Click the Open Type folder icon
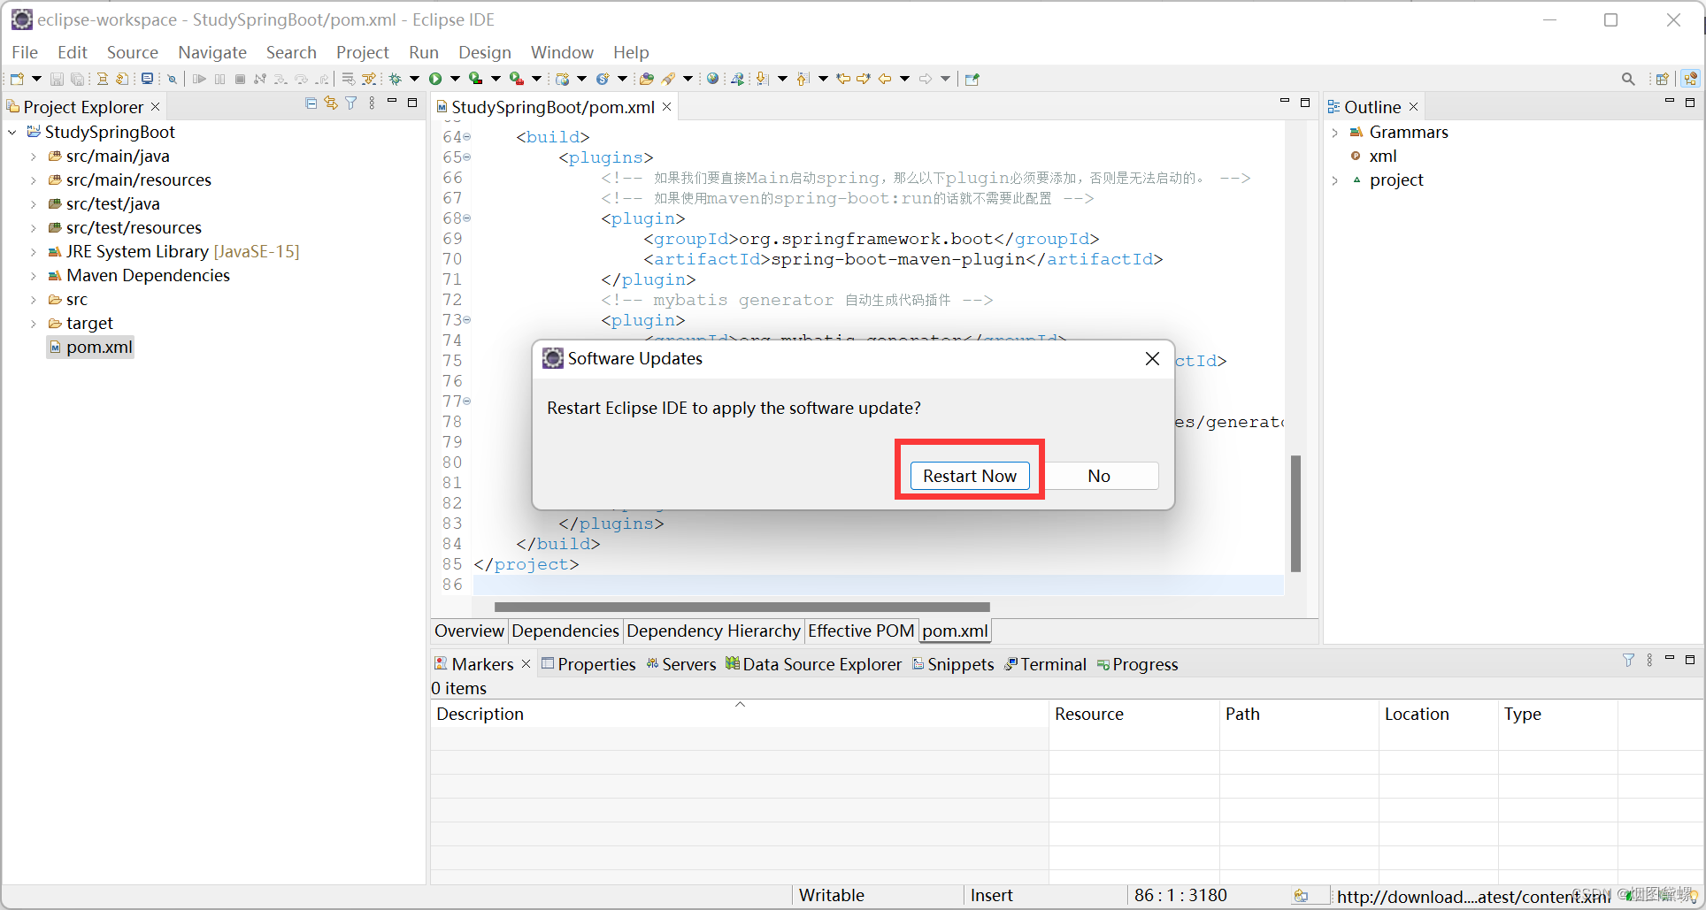The height and width of the screenshot is (910, 1706). pyautogui.click(x=647, y=79)
